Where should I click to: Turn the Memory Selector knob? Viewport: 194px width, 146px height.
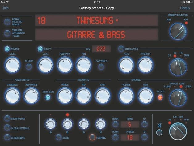178,31
